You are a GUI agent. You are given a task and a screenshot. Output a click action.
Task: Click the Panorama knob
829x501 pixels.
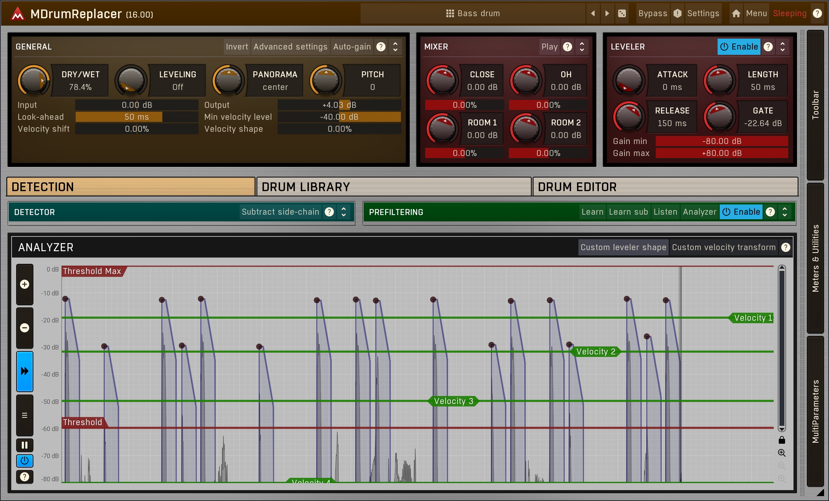click(228, 80)
